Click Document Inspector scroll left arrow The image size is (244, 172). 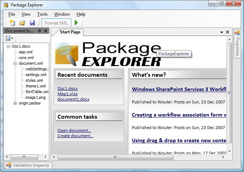pos(7,157)
